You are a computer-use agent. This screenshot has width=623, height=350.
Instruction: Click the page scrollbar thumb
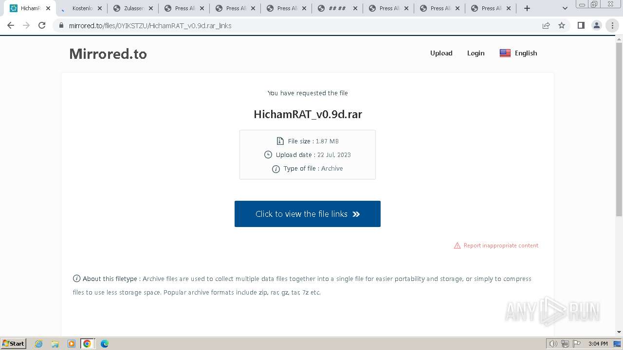619,129
